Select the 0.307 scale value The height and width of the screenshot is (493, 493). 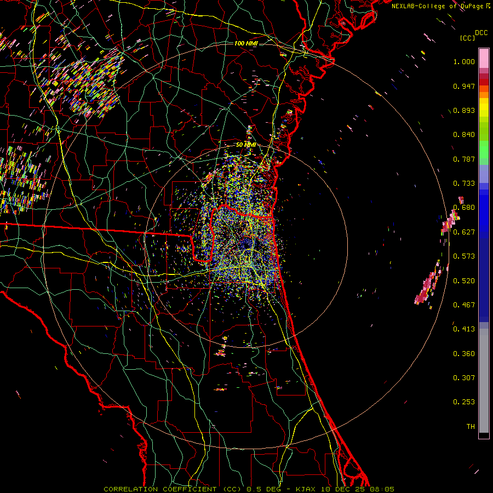464,378
